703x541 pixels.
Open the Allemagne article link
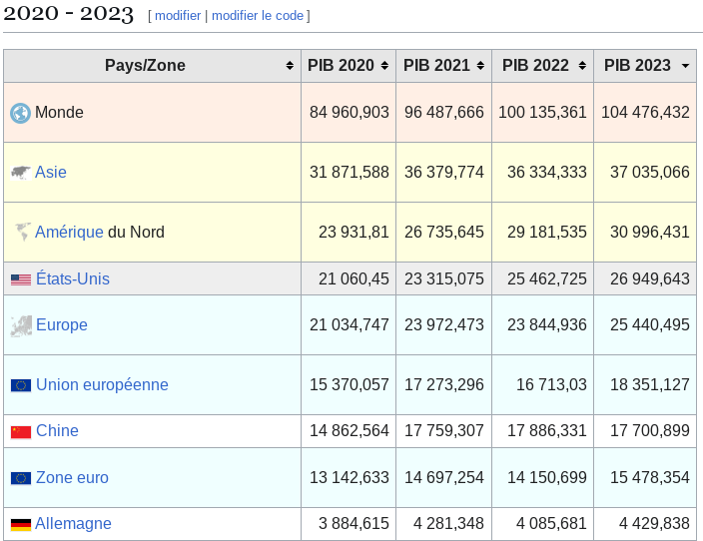[x=73, y=523]
